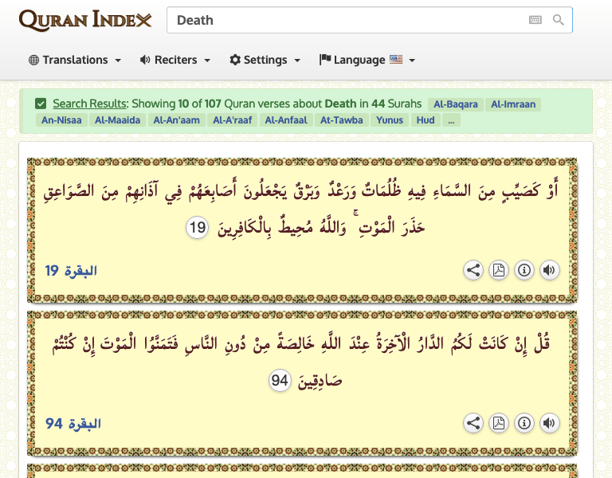Click the search magnifier icon

coord(559,20)
